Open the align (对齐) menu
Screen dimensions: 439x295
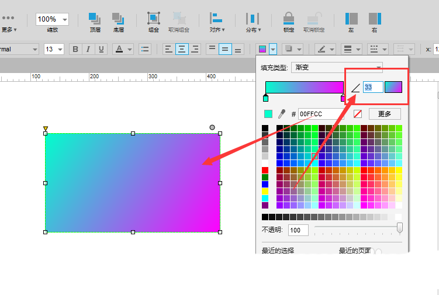coord(217,21)
